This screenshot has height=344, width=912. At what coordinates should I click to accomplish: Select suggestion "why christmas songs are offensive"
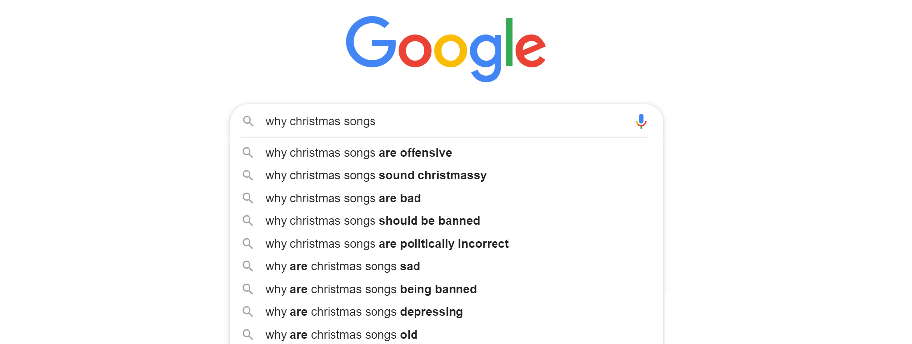pos(358,153)
